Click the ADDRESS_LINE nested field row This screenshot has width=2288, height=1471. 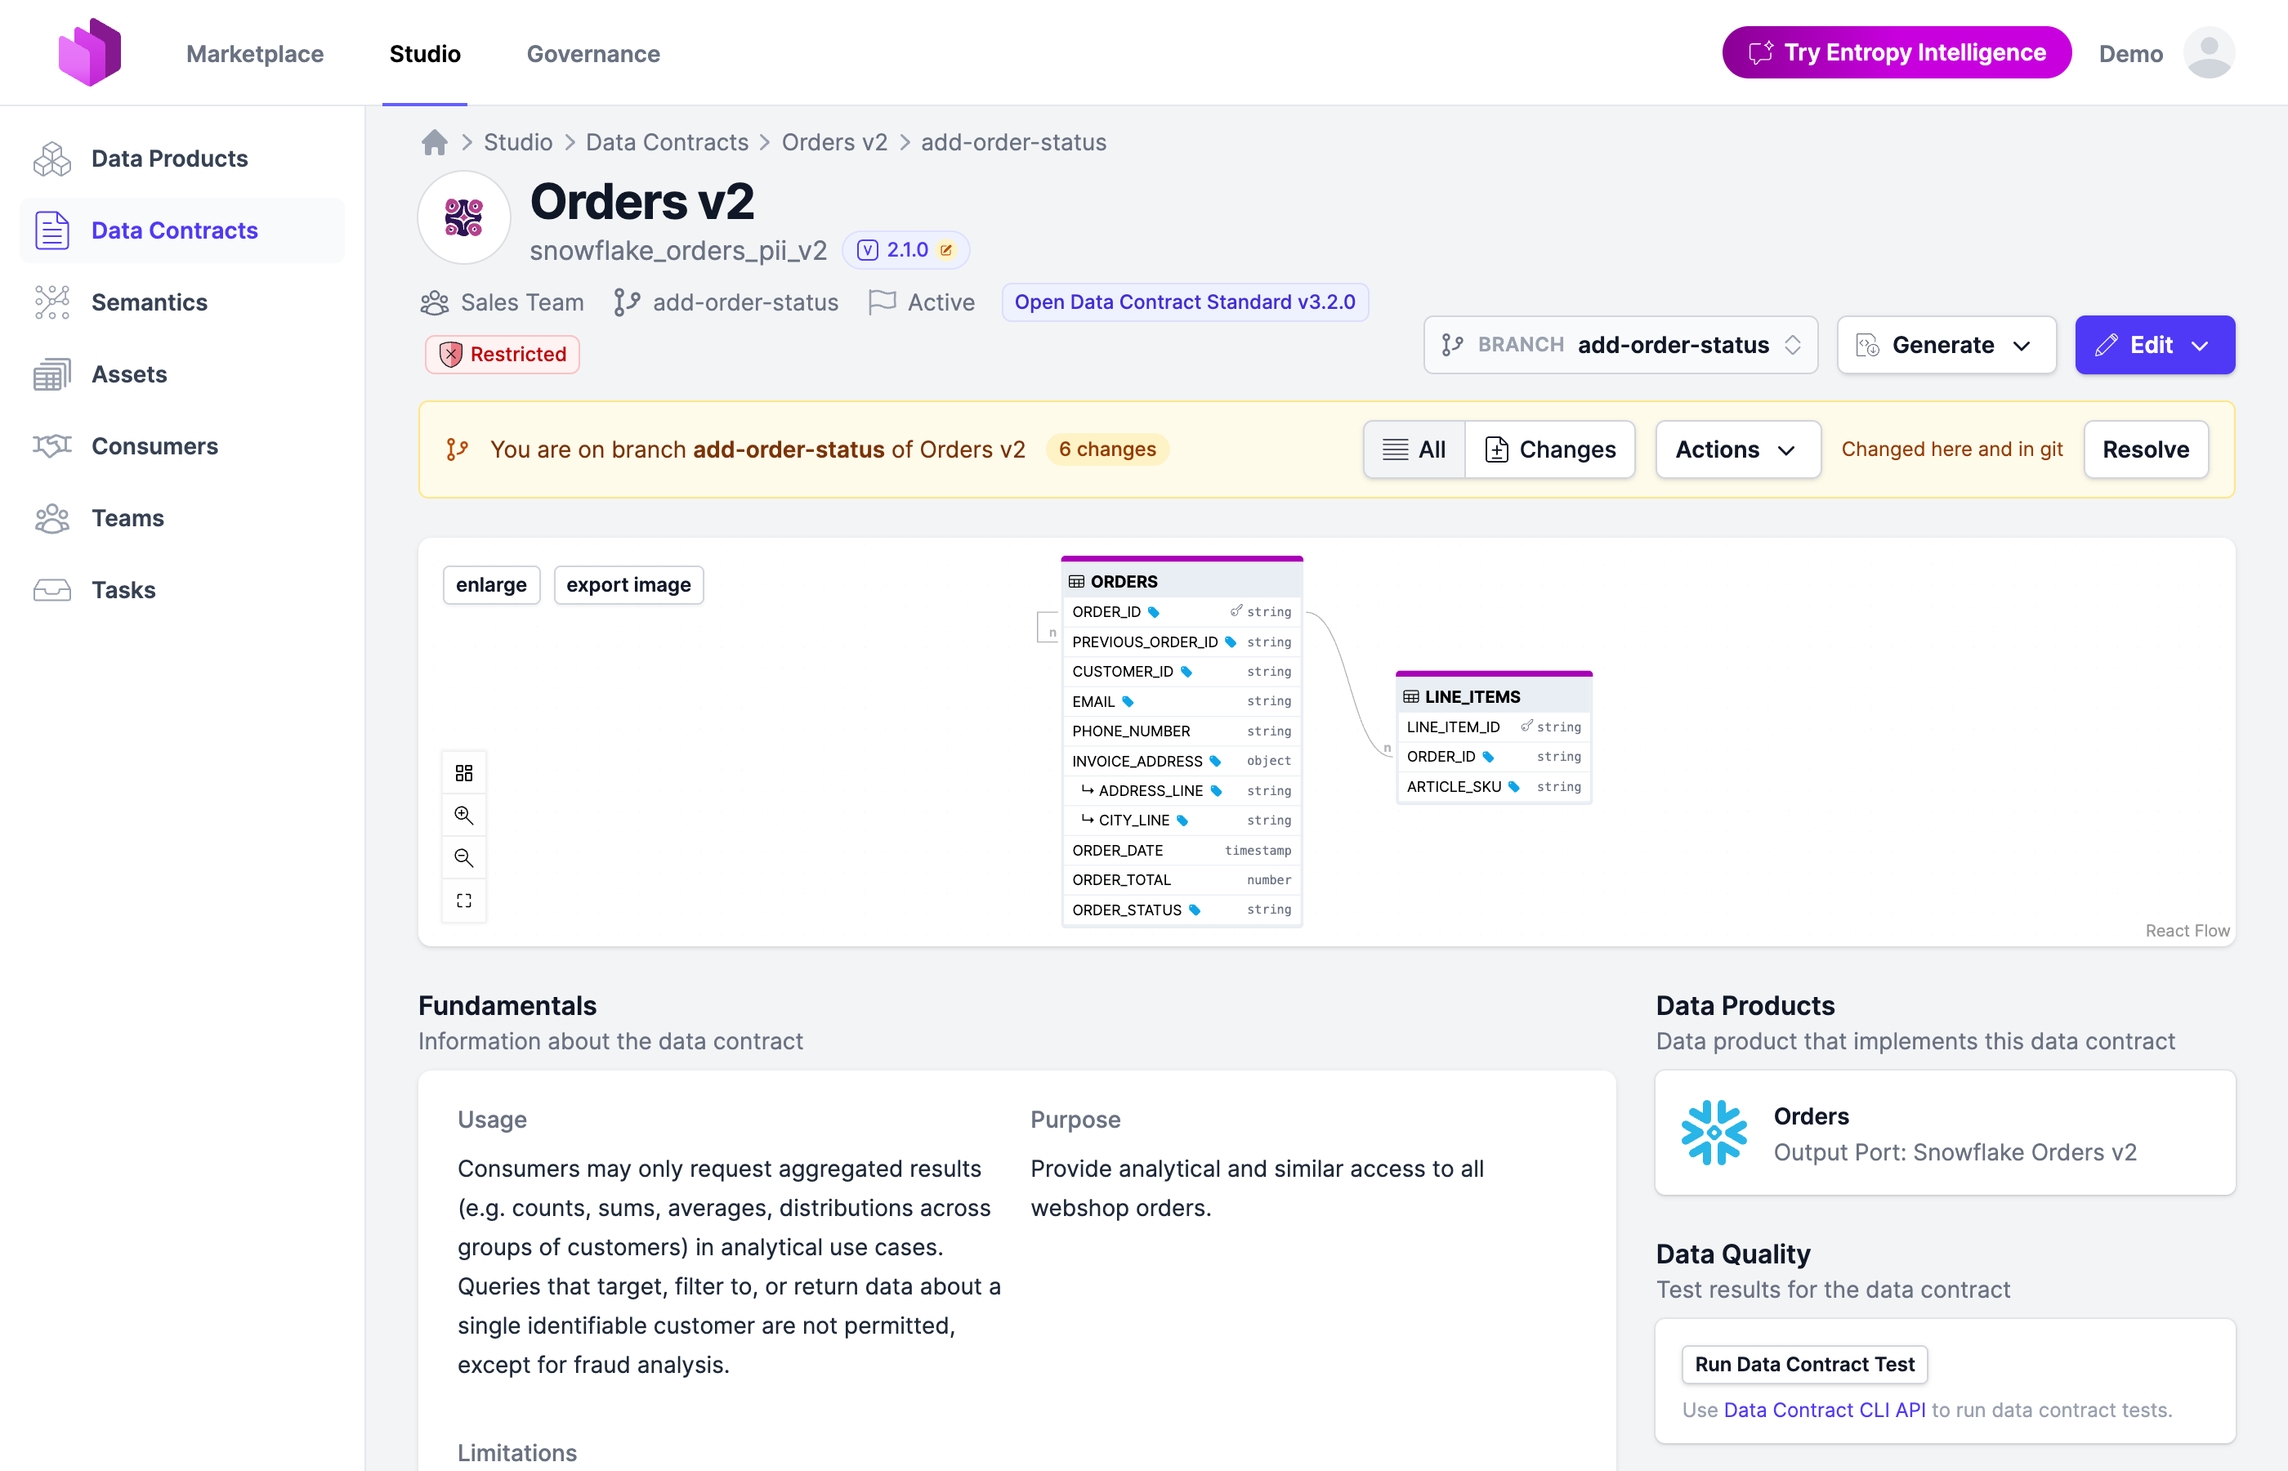tap(1182, 791)
